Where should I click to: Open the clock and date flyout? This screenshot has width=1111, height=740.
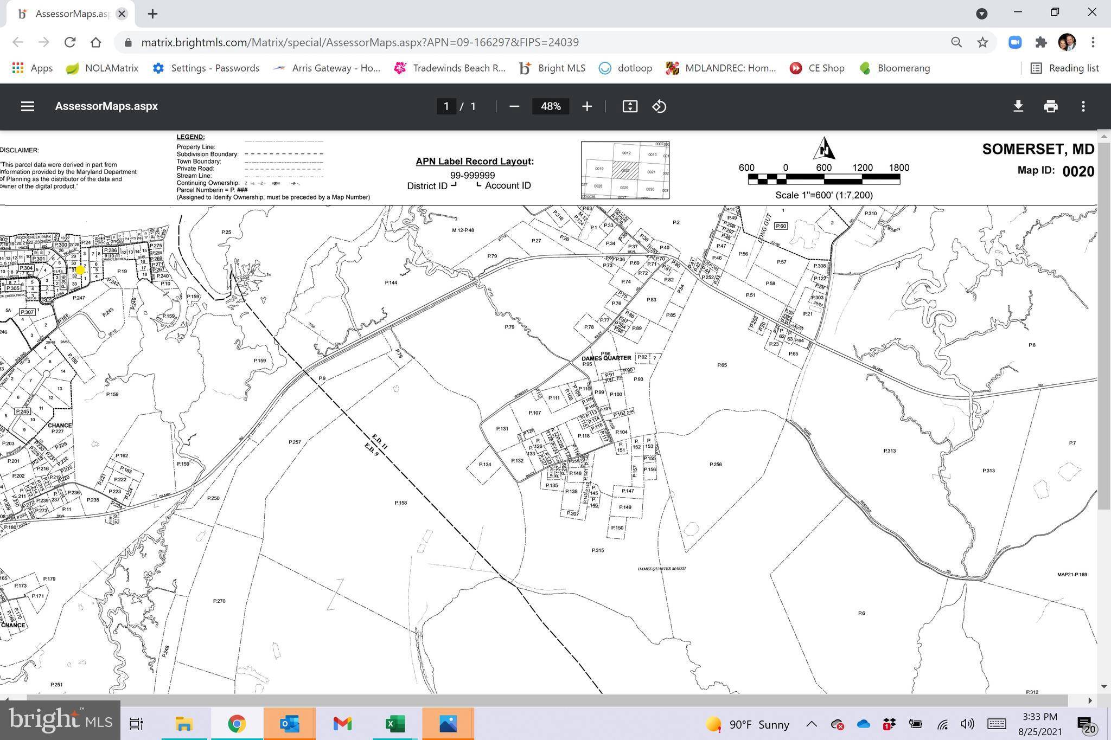pyautogui.click(x=1040, y=724)
